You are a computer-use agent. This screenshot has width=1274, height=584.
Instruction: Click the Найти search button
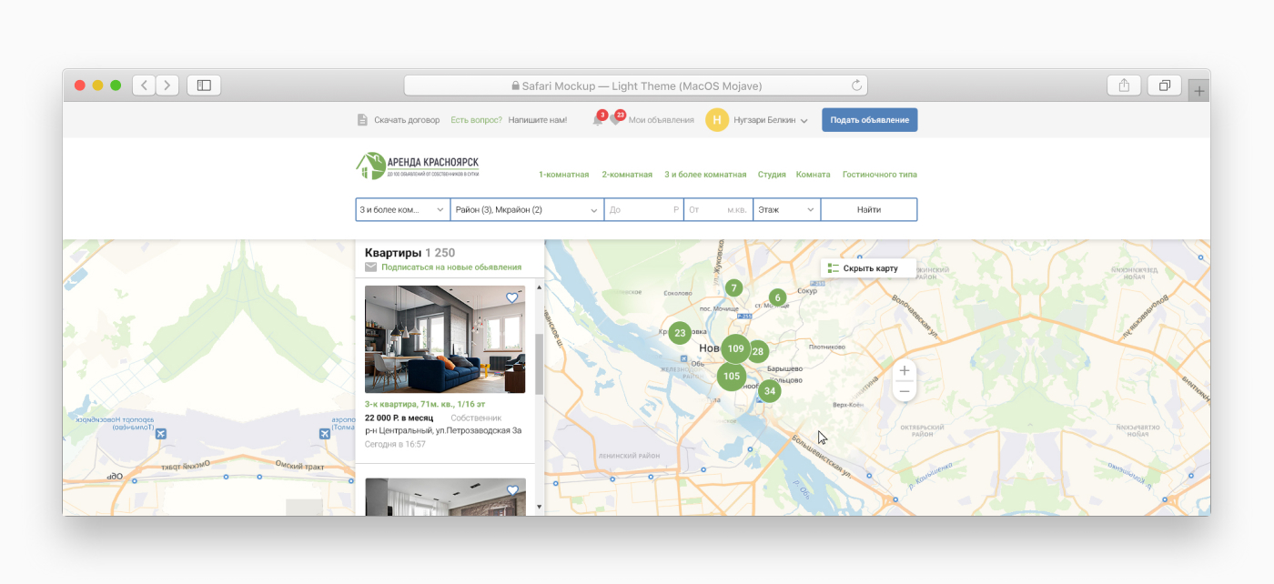(x=869, y=209)
